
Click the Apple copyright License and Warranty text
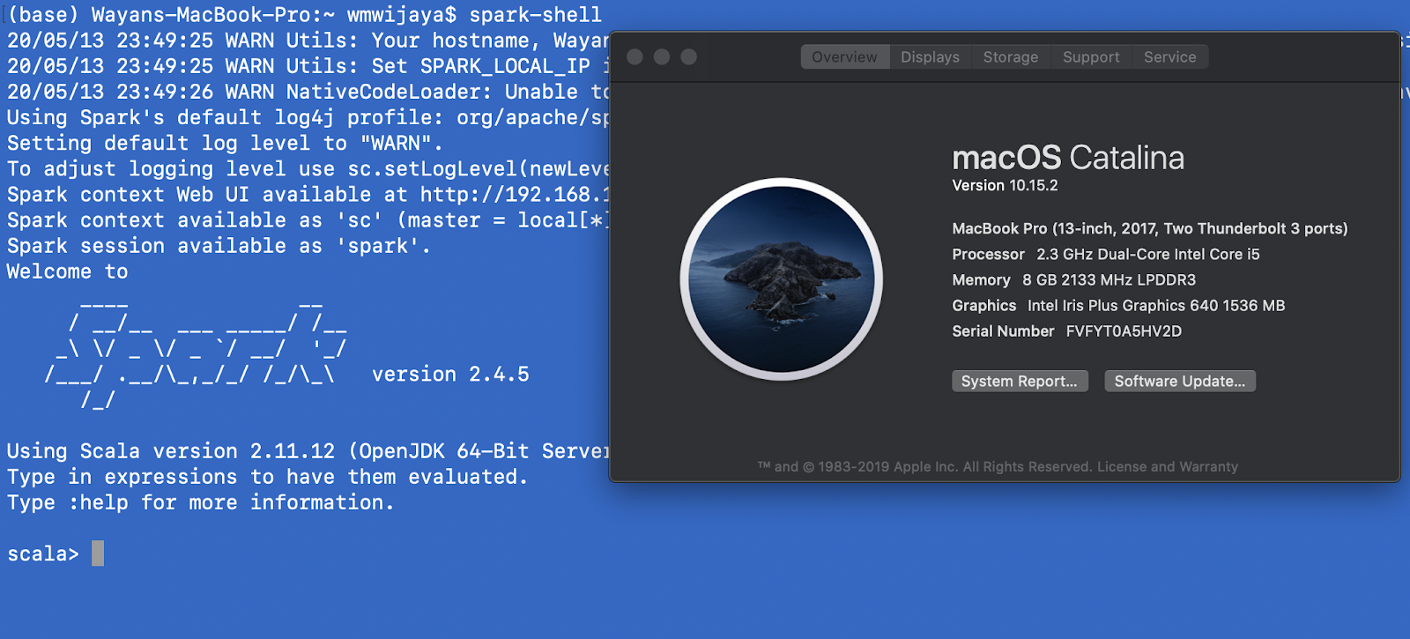(998, 466)
